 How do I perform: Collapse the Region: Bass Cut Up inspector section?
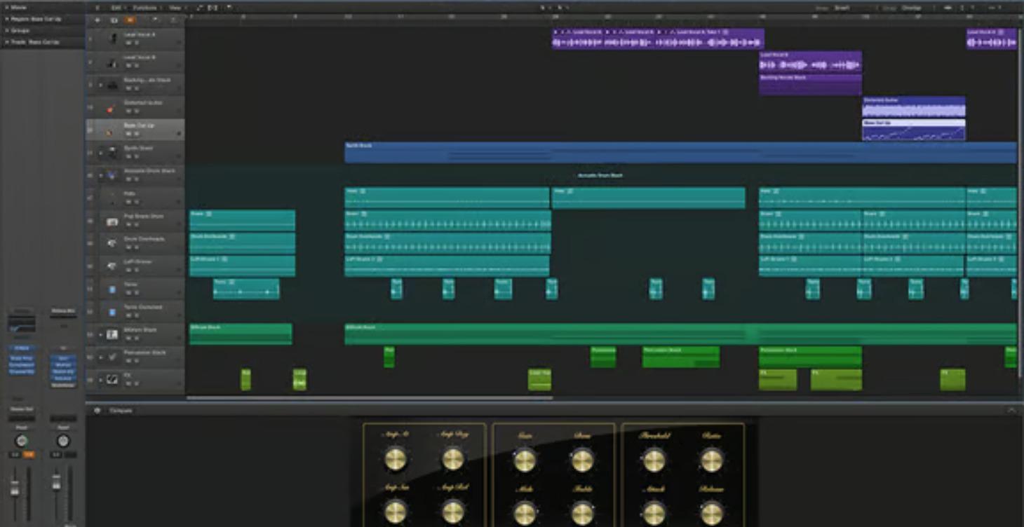[6, 19]
